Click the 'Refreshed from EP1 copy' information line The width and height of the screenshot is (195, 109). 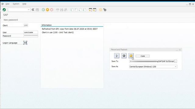tap(70, 29)
